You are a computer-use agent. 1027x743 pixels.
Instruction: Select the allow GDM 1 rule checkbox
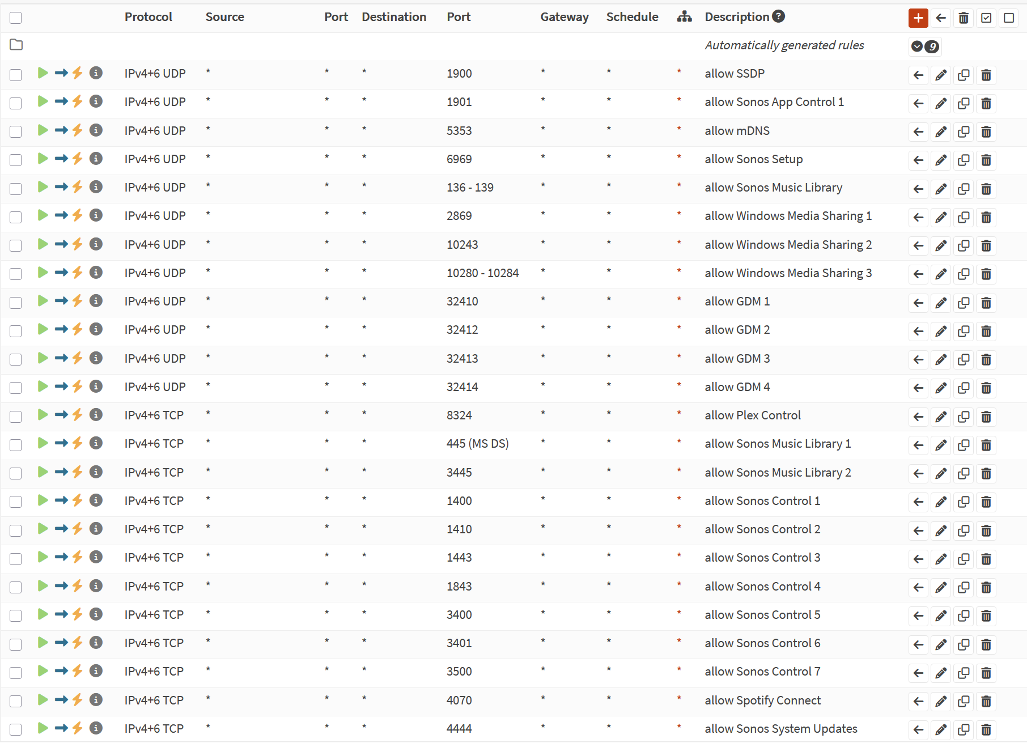point(16,303)
